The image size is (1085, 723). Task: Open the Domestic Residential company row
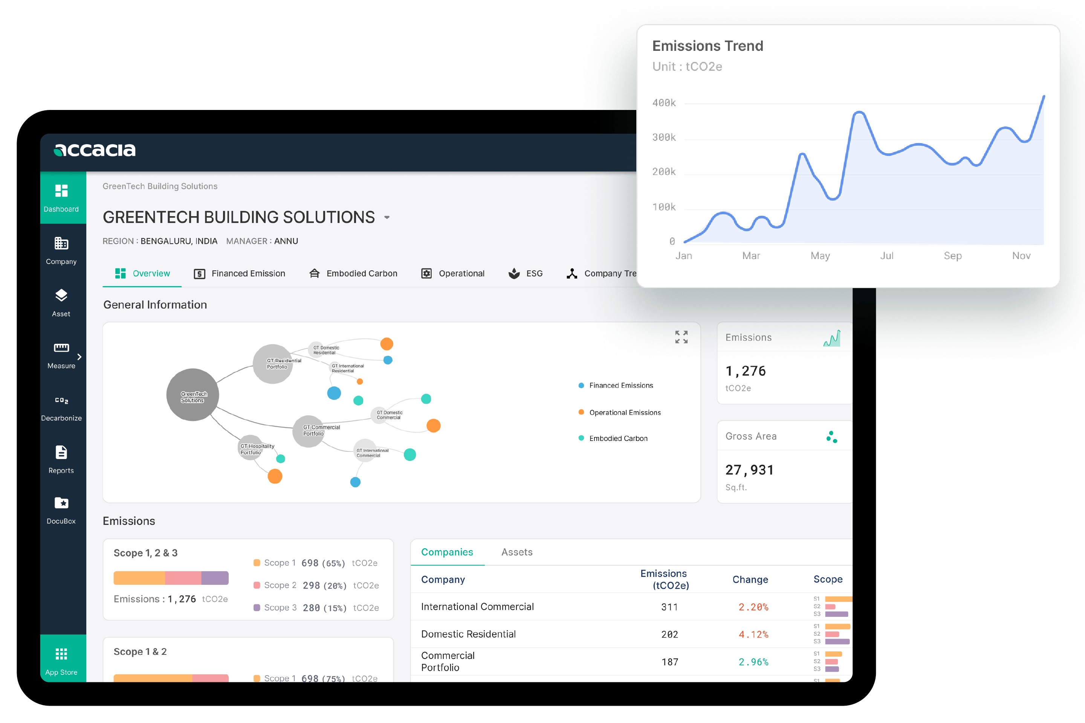click(631, 634)
